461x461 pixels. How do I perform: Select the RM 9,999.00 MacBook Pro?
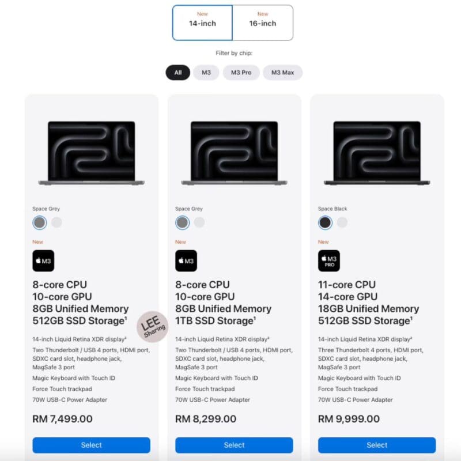coord(377,445)
